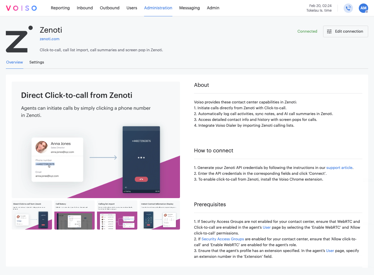
Task: Open the Messaging menu
Action: [x=189, y=8]
